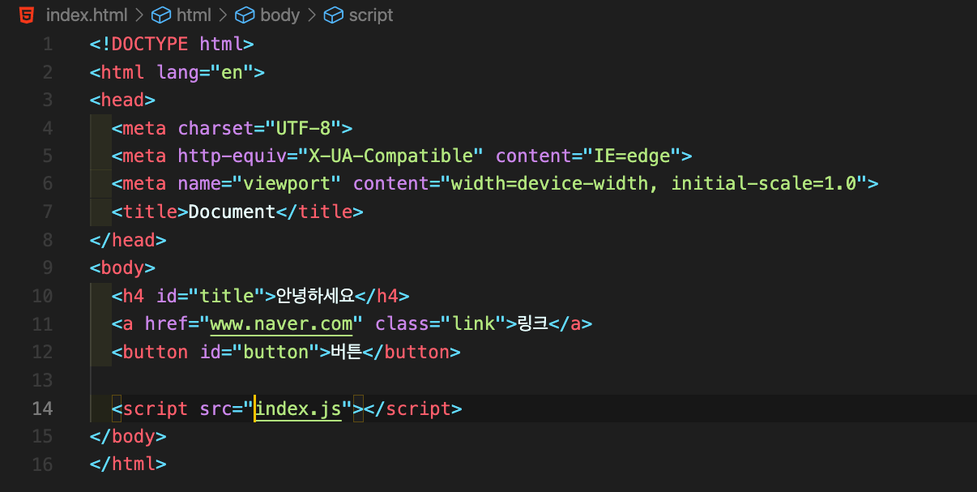Click the id value "button" on line 12
Screen dimensions: 977x492
[275, 352]
